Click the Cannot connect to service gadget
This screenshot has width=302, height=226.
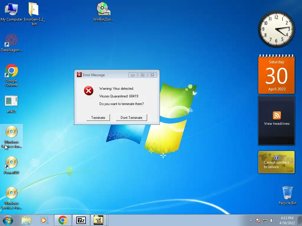click(x=276, y=162)
